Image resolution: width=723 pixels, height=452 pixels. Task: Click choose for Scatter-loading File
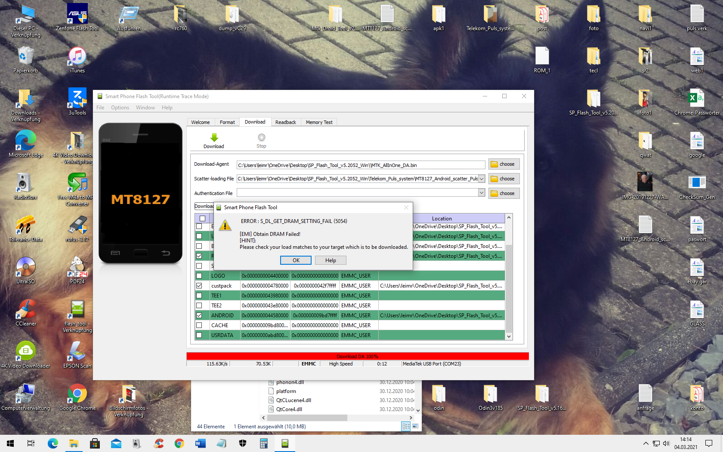coord(504,179)
